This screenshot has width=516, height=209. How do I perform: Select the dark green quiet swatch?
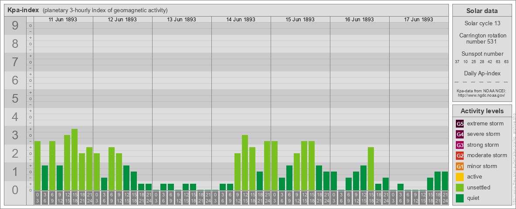[460, 198]
